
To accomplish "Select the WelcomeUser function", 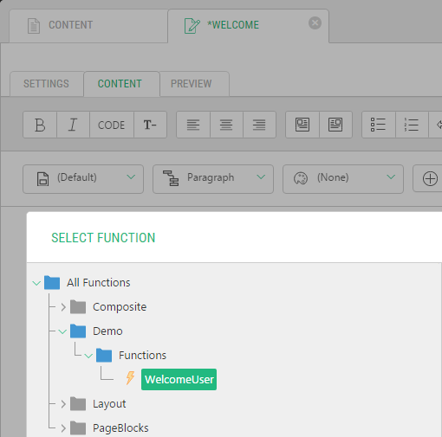I will [179, 379].
